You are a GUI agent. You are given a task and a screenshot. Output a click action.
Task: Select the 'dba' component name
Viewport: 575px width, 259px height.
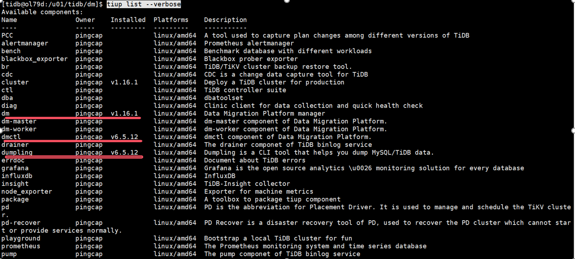click(x=7, y=98)
